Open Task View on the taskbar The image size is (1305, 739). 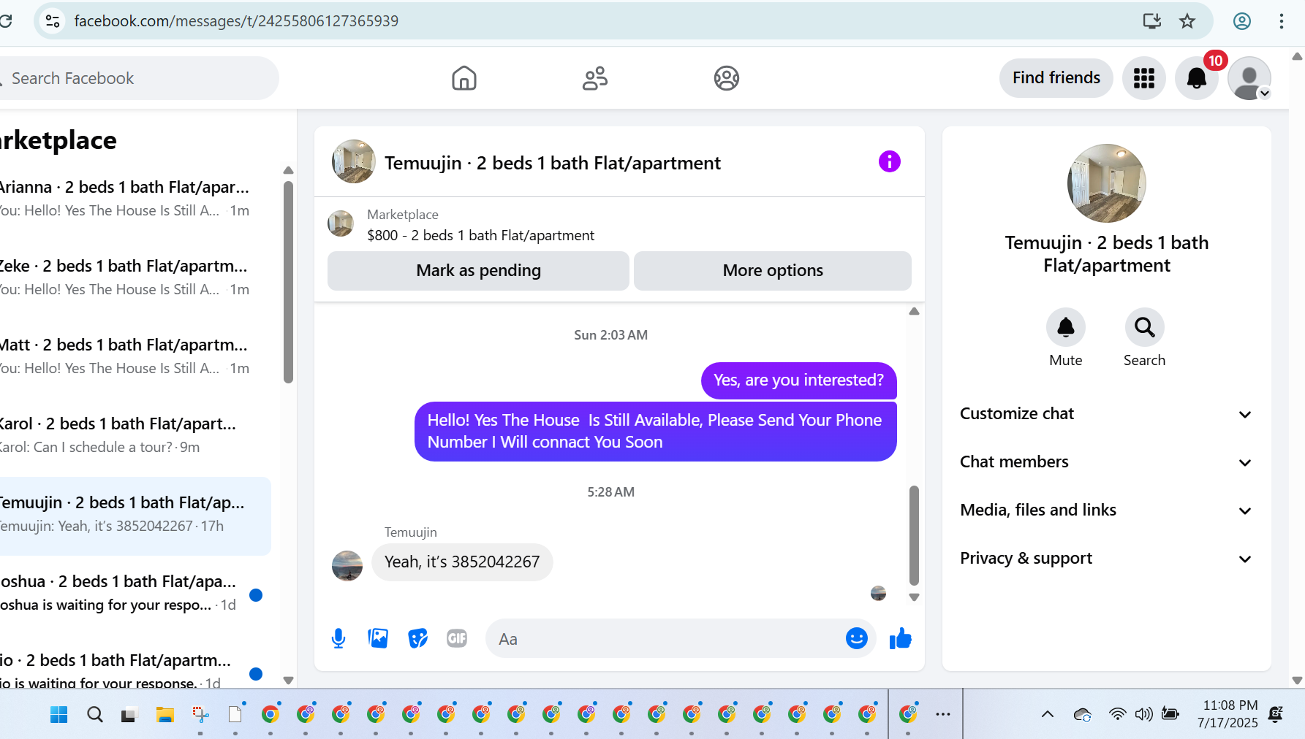tap(129, 714)
